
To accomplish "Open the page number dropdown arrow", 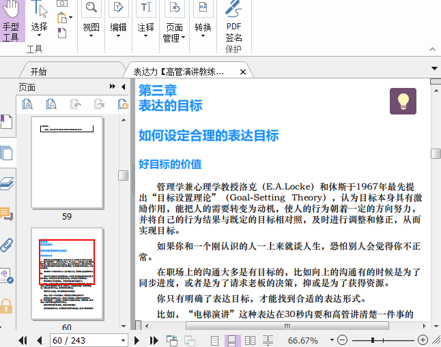I will coord(123,341).
